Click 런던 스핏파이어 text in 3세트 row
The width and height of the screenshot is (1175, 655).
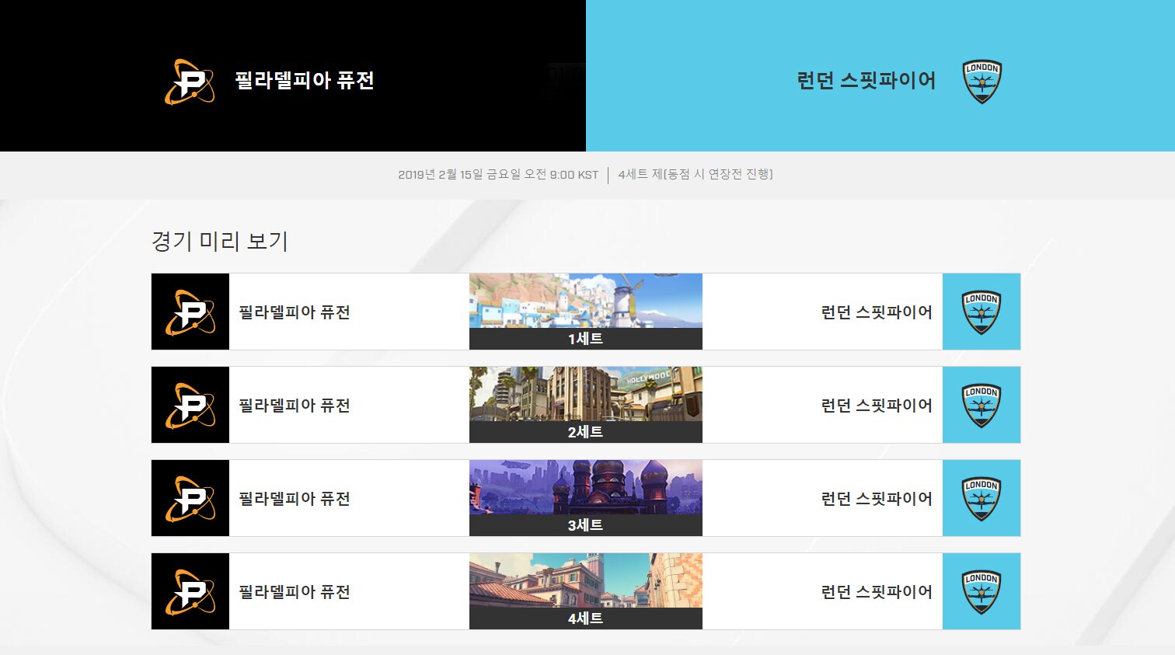point(877,499)
